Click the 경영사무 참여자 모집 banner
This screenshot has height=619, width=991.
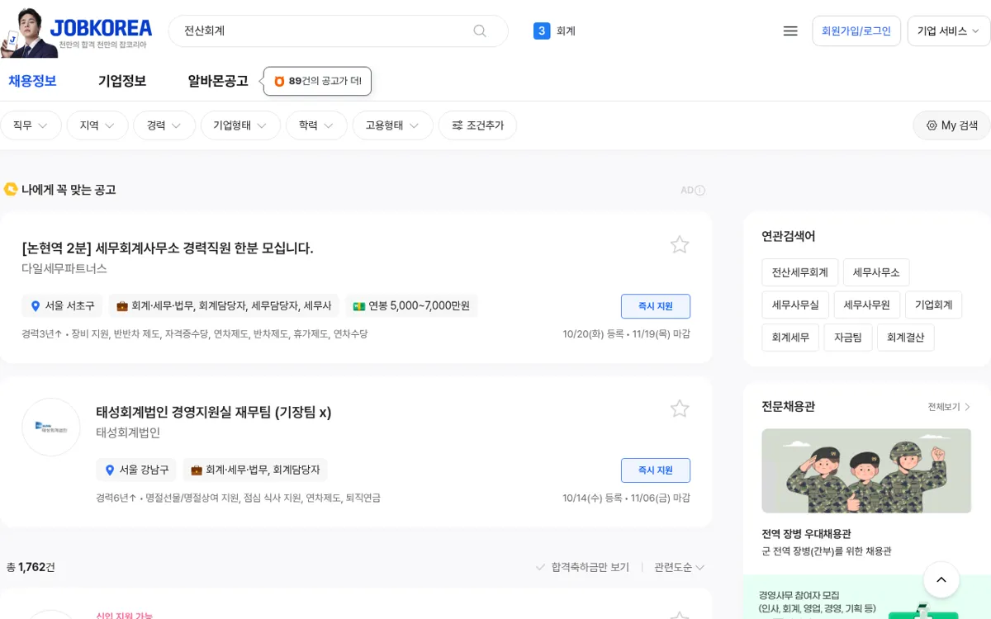866,598
